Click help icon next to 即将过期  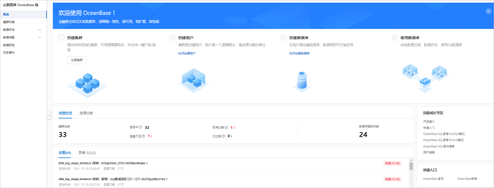[x=226, y=128]
